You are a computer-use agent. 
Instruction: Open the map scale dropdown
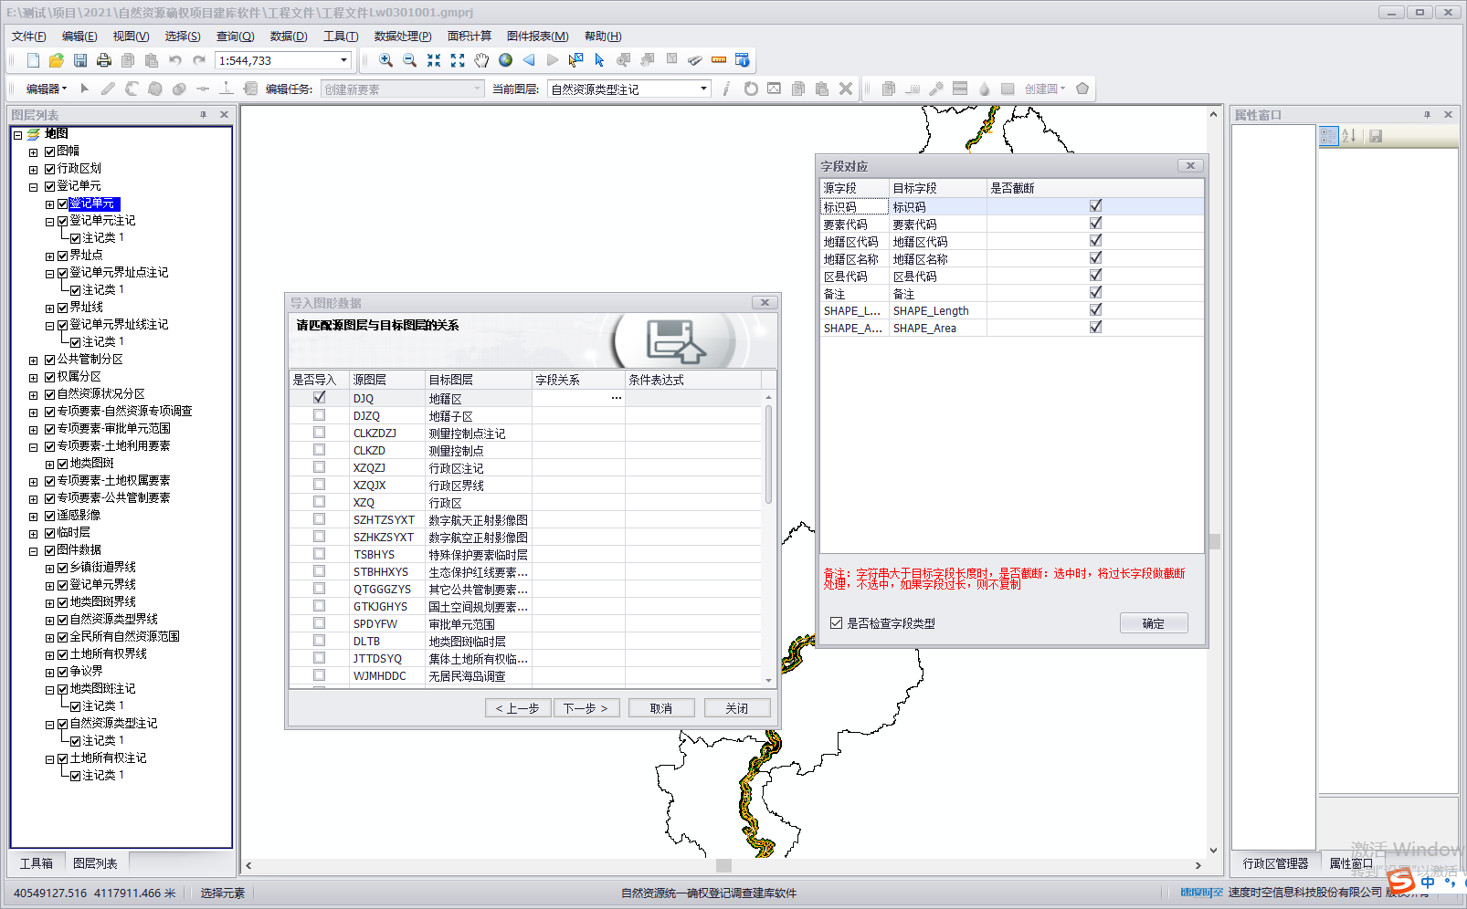click(343, 60)
